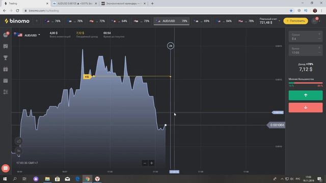This screenshot has height=183, width=326.
Task: Switch to the 69% asset tab
Action: coord(202,21)
